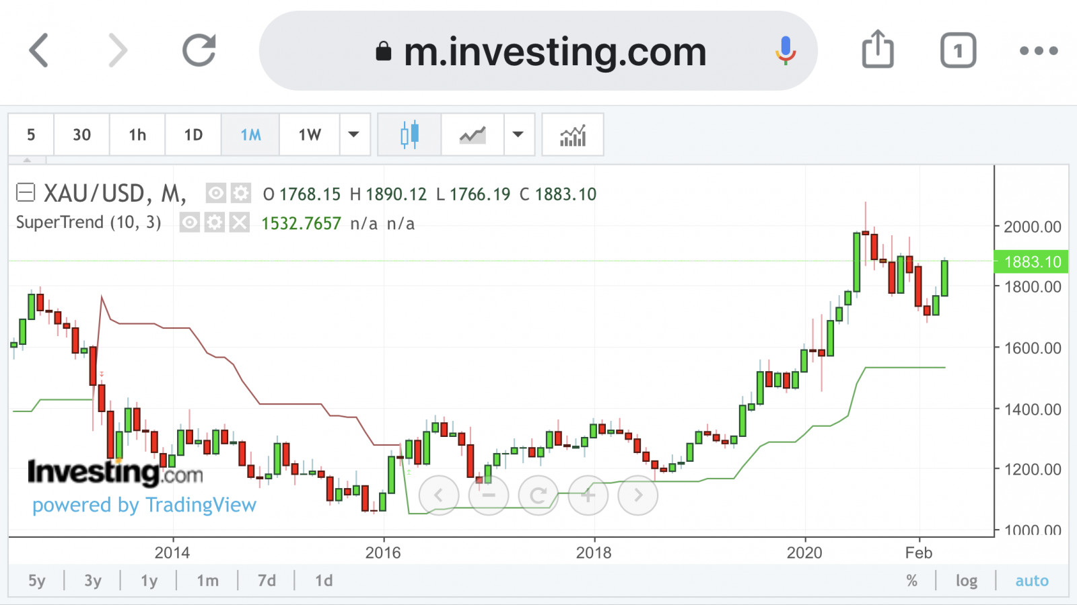Collapse the XAU/USD legend box
Viewport: 1077px width, 605px height.
coord(26,194)
